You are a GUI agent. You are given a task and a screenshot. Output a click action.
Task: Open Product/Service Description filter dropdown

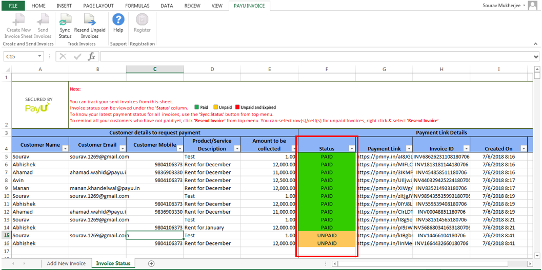237,148
